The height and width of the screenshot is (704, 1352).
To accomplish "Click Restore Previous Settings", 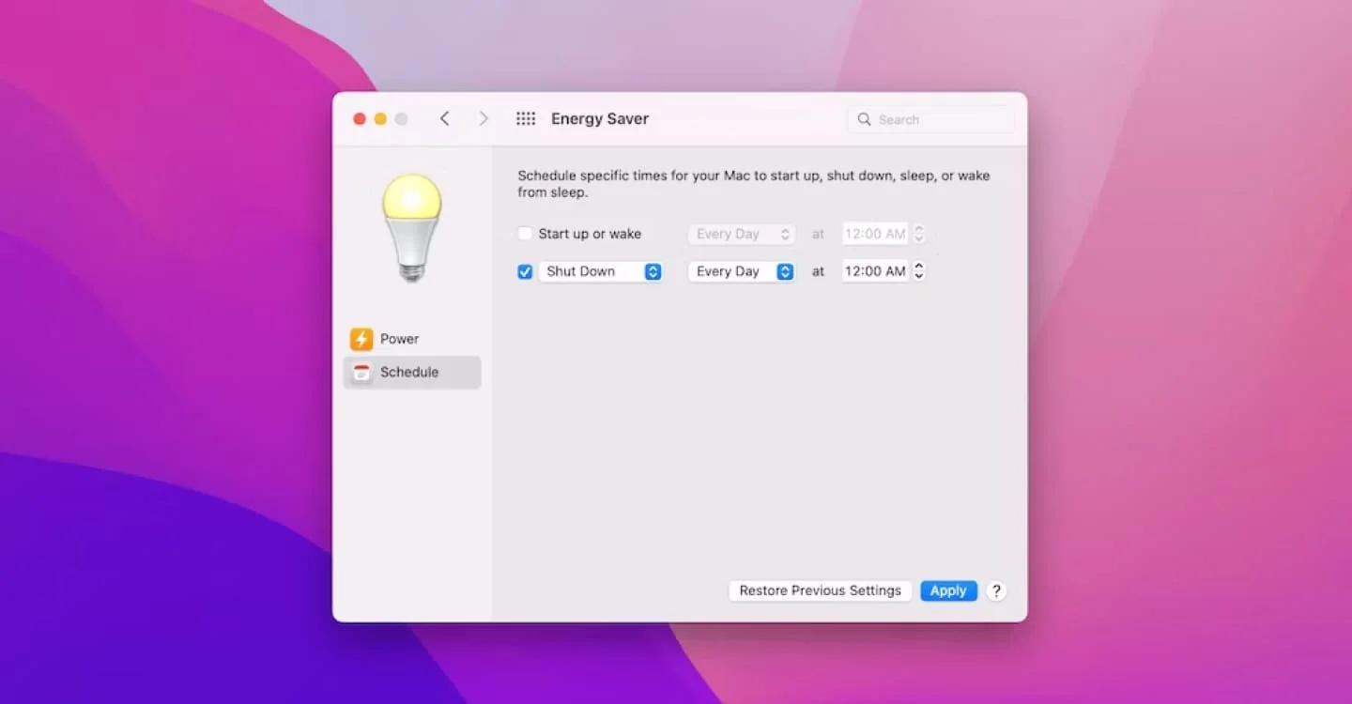I will coord(820,590).
